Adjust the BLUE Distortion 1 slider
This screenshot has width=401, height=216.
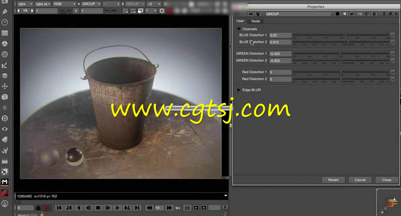click(341, 35)
